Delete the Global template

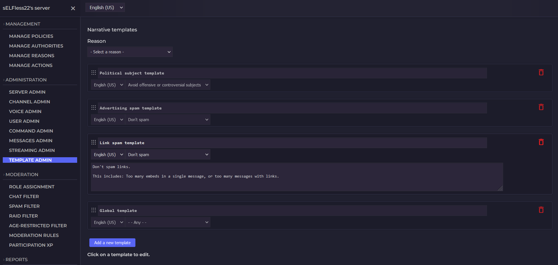541,210
